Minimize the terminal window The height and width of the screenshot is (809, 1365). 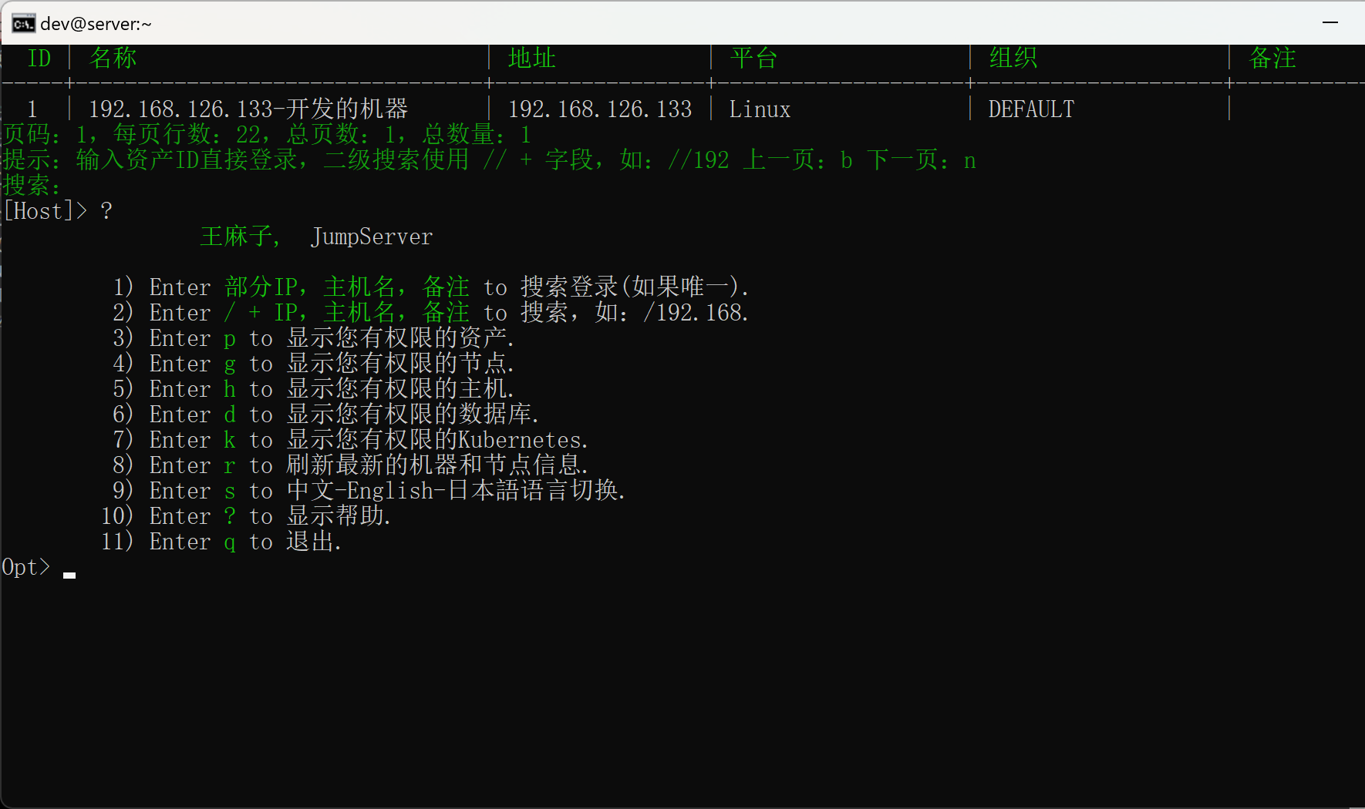pyautogui.click(x=1330, y=23)
